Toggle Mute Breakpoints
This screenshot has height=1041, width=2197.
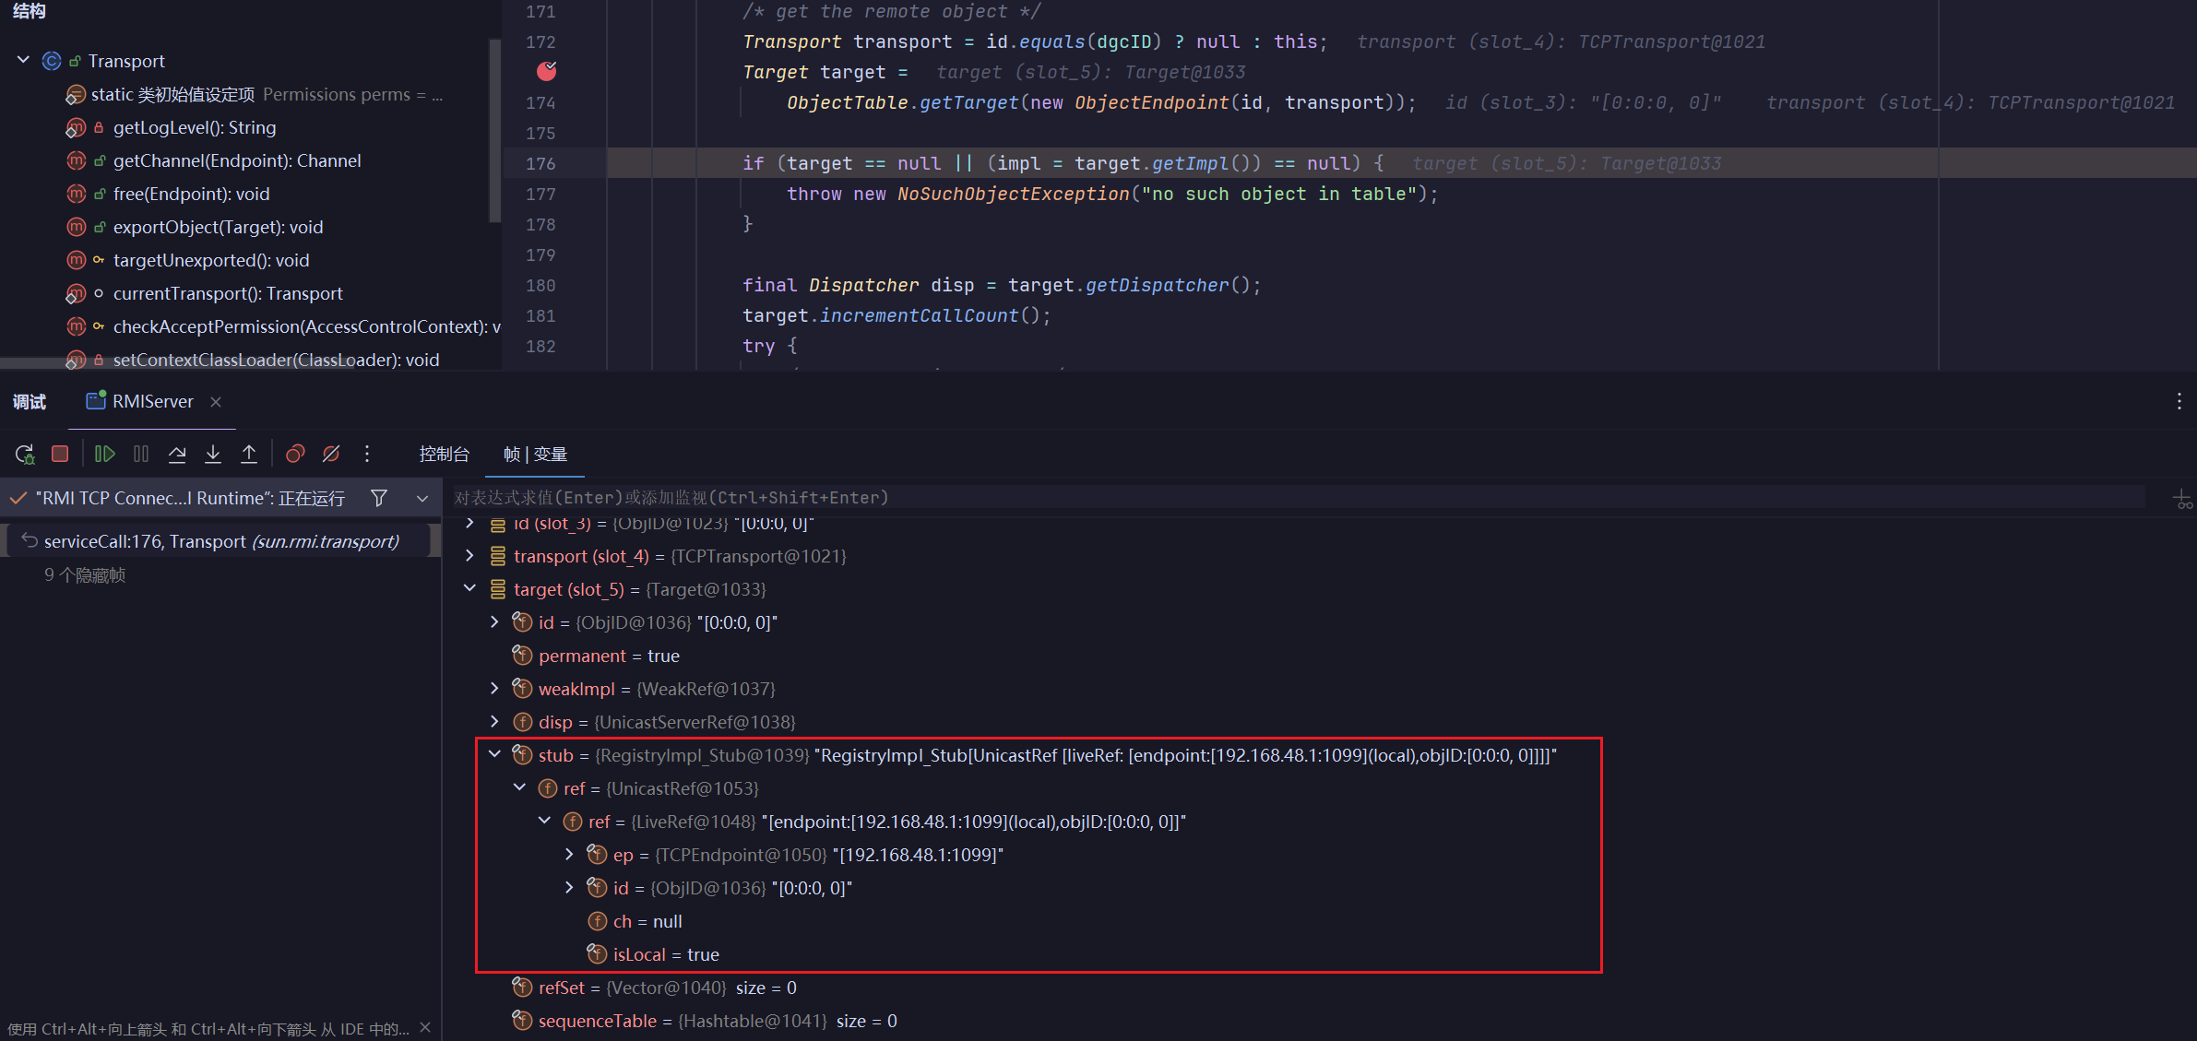tap(331, 454)
